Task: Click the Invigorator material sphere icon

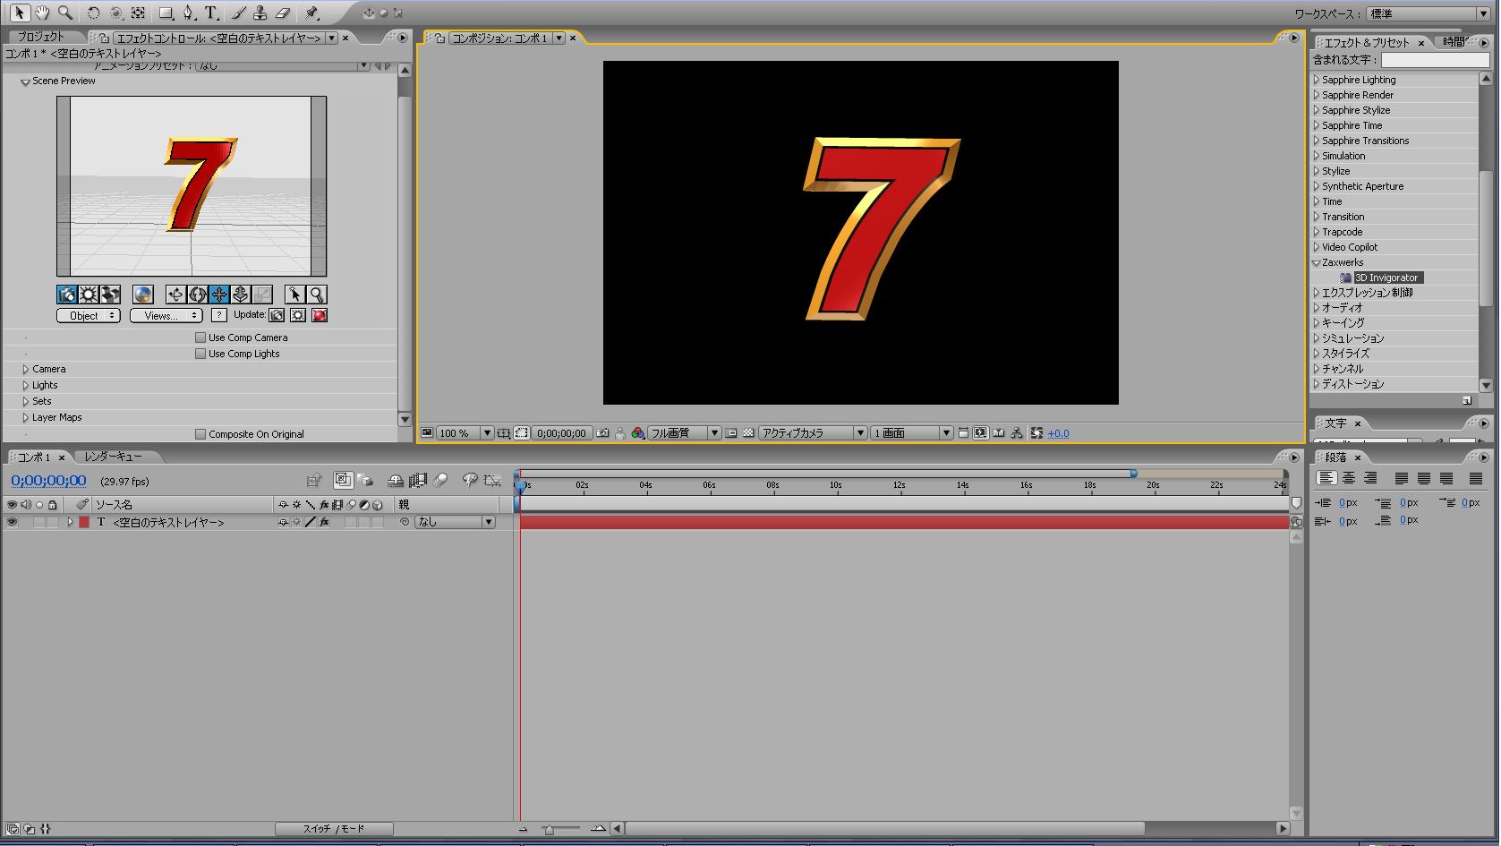Action: pyautogui.click(x=142, y=295)
